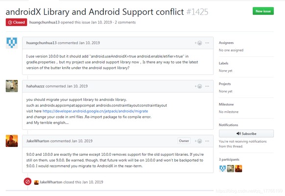The image size is (285, 196).
Task: Click huangchunhua13 username in first comment header
Action: pos(42,43)
